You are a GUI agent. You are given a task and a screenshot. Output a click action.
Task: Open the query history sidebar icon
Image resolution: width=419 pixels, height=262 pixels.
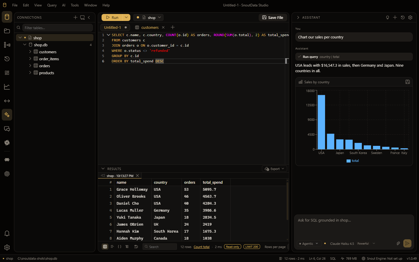point(7,59)
